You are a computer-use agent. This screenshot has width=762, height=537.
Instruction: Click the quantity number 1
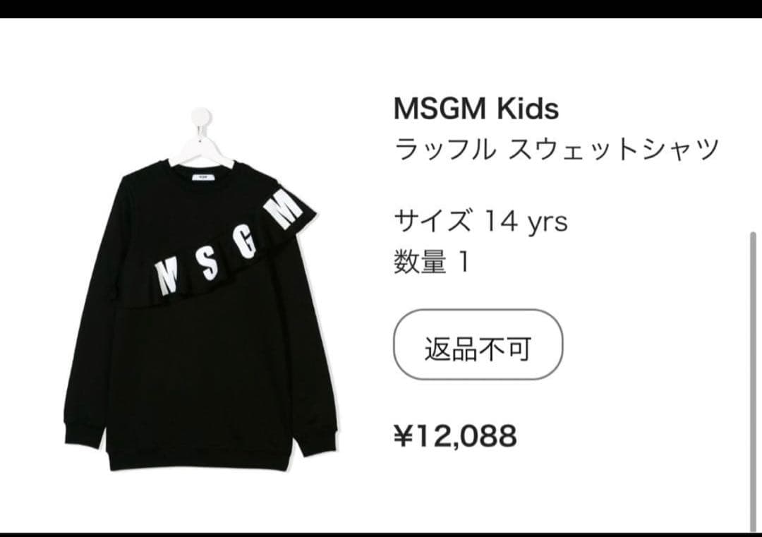click(x=464, y=262)
